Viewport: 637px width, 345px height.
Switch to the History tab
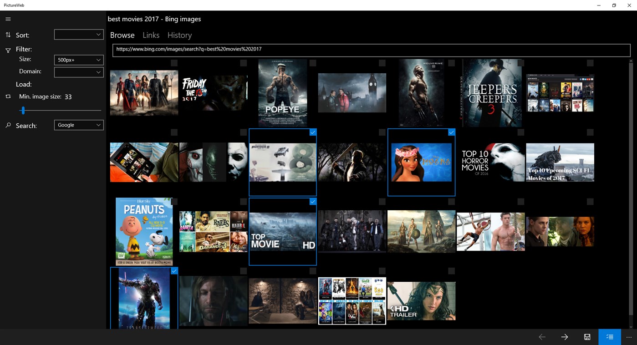pos(179,35)
